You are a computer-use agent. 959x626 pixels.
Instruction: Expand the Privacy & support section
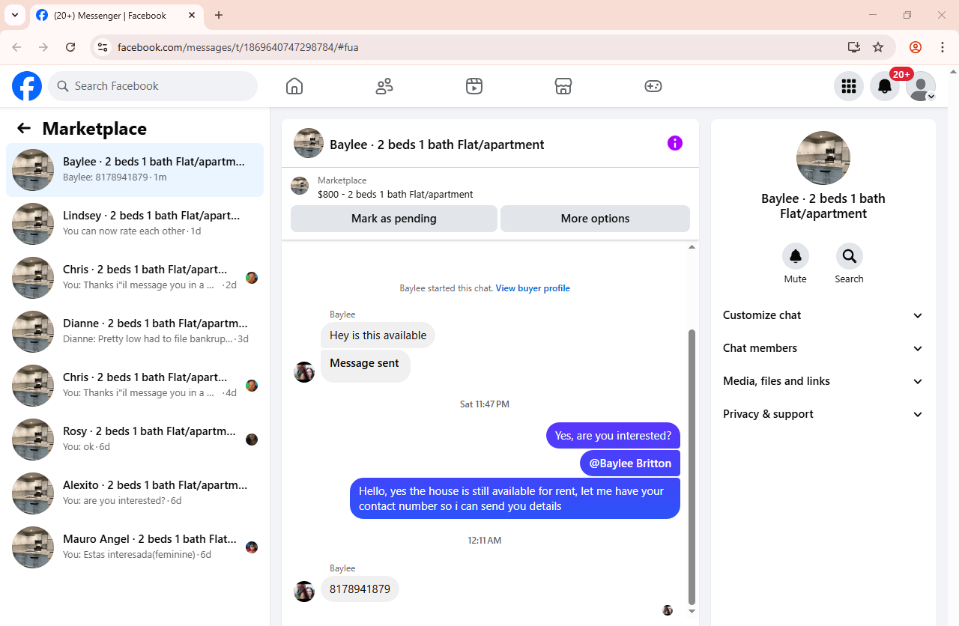click(x=823, y=414)
